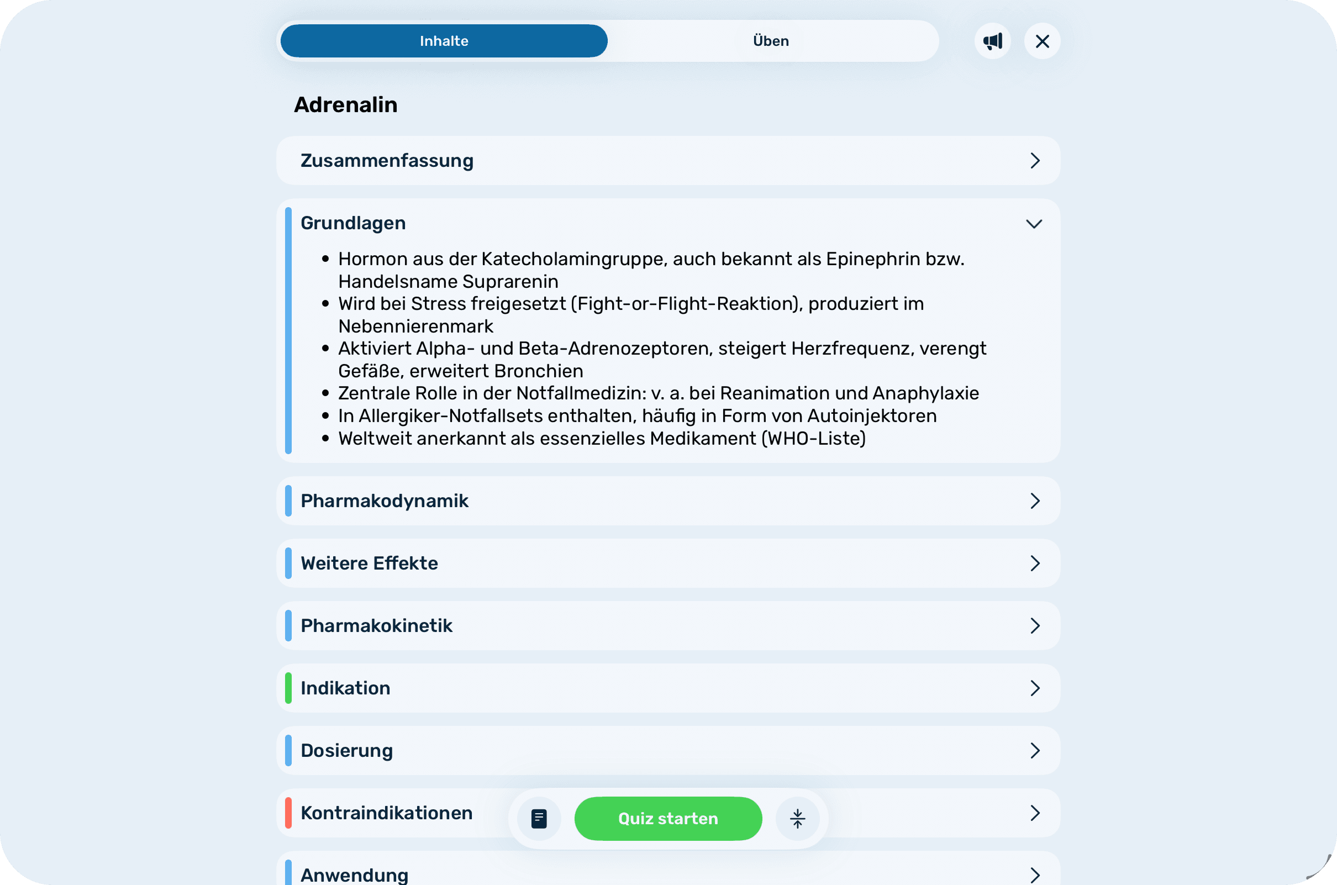Expand the Pharmakokinetik section
The height and width of the screenshot is (885, 1337).
[1034, 625]
